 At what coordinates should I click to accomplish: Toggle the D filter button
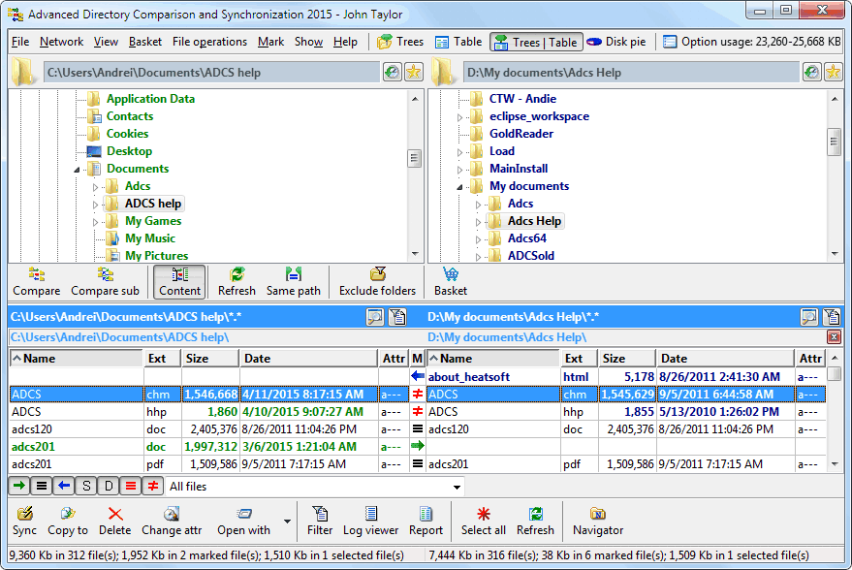(x=109, y=486)
